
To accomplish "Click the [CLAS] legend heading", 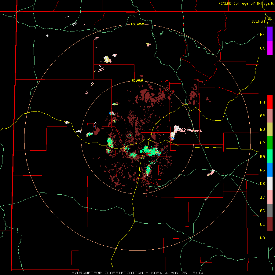I will 258,21.
